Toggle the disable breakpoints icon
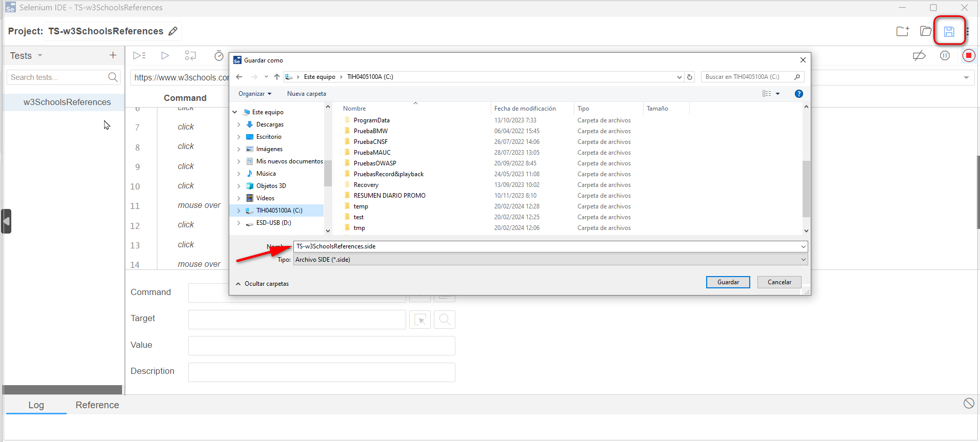Viewport: 980px width, 442px height. 919,55
